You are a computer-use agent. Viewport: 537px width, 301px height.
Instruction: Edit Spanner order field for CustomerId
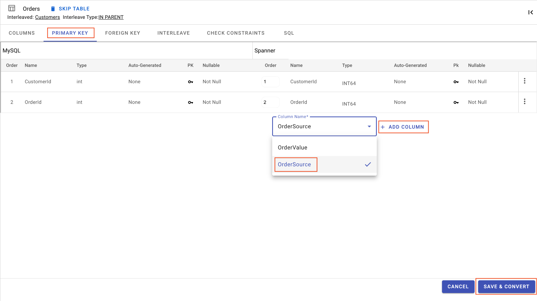(270, 82)
